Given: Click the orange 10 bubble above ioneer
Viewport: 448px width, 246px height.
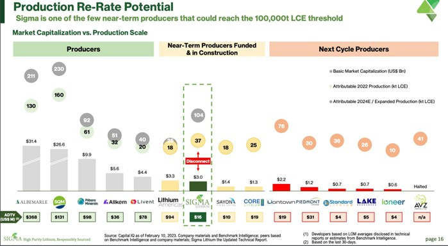Looking at the screenshot, I should [393, 150].
